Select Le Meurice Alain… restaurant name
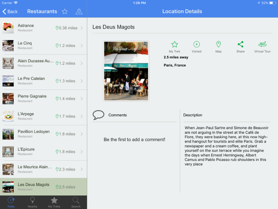This screenshot has height=209, width=278. (x=35, y=167)
